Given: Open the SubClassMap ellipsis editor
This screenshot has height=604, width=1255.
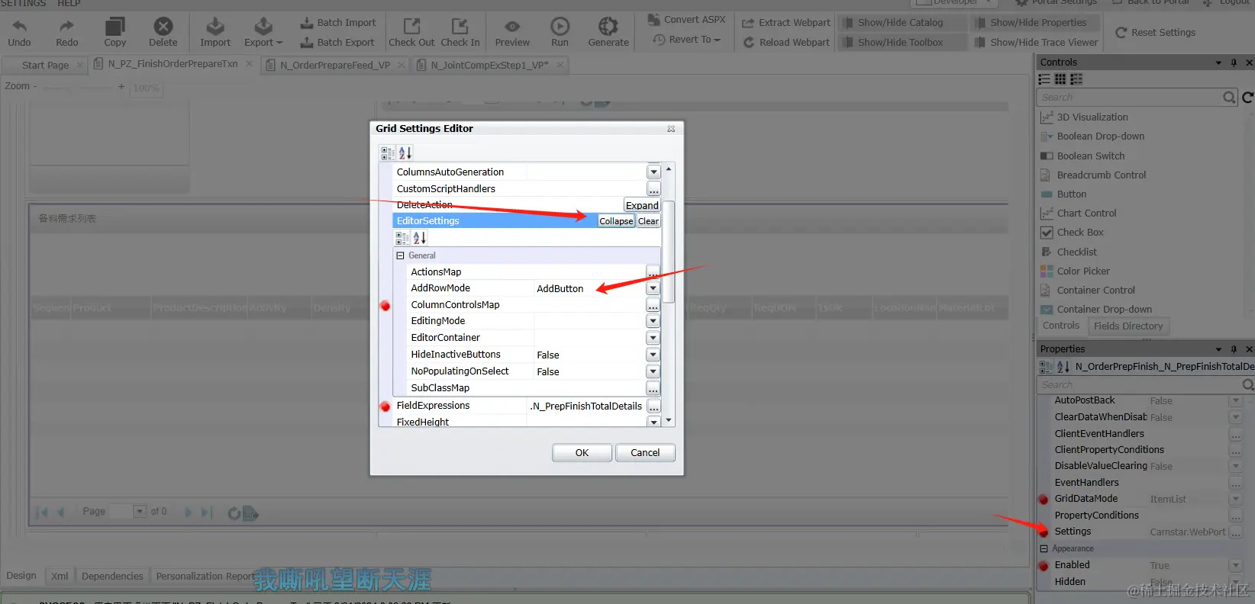Looking at the screenshot, I should coord(653,388).
